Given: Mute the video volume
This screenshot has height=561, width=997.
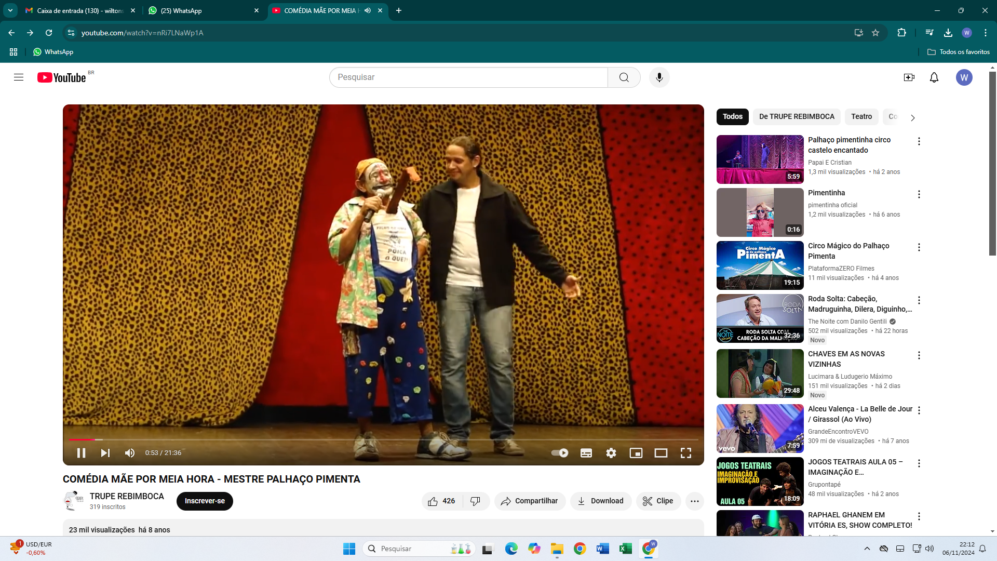Looking at the screenshot, I should pyautogui.click(x=130, y=453).
